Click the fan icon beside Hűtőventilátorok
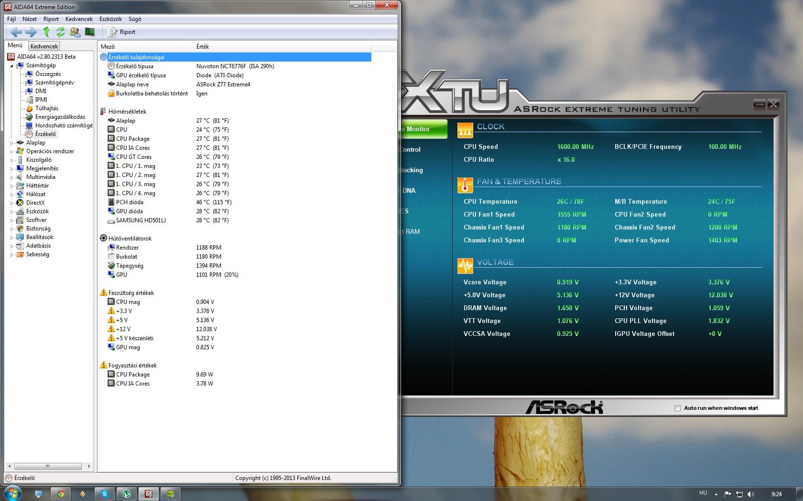Screen dimensions: 803x501 pyautogui.click(x=103, y=239)
